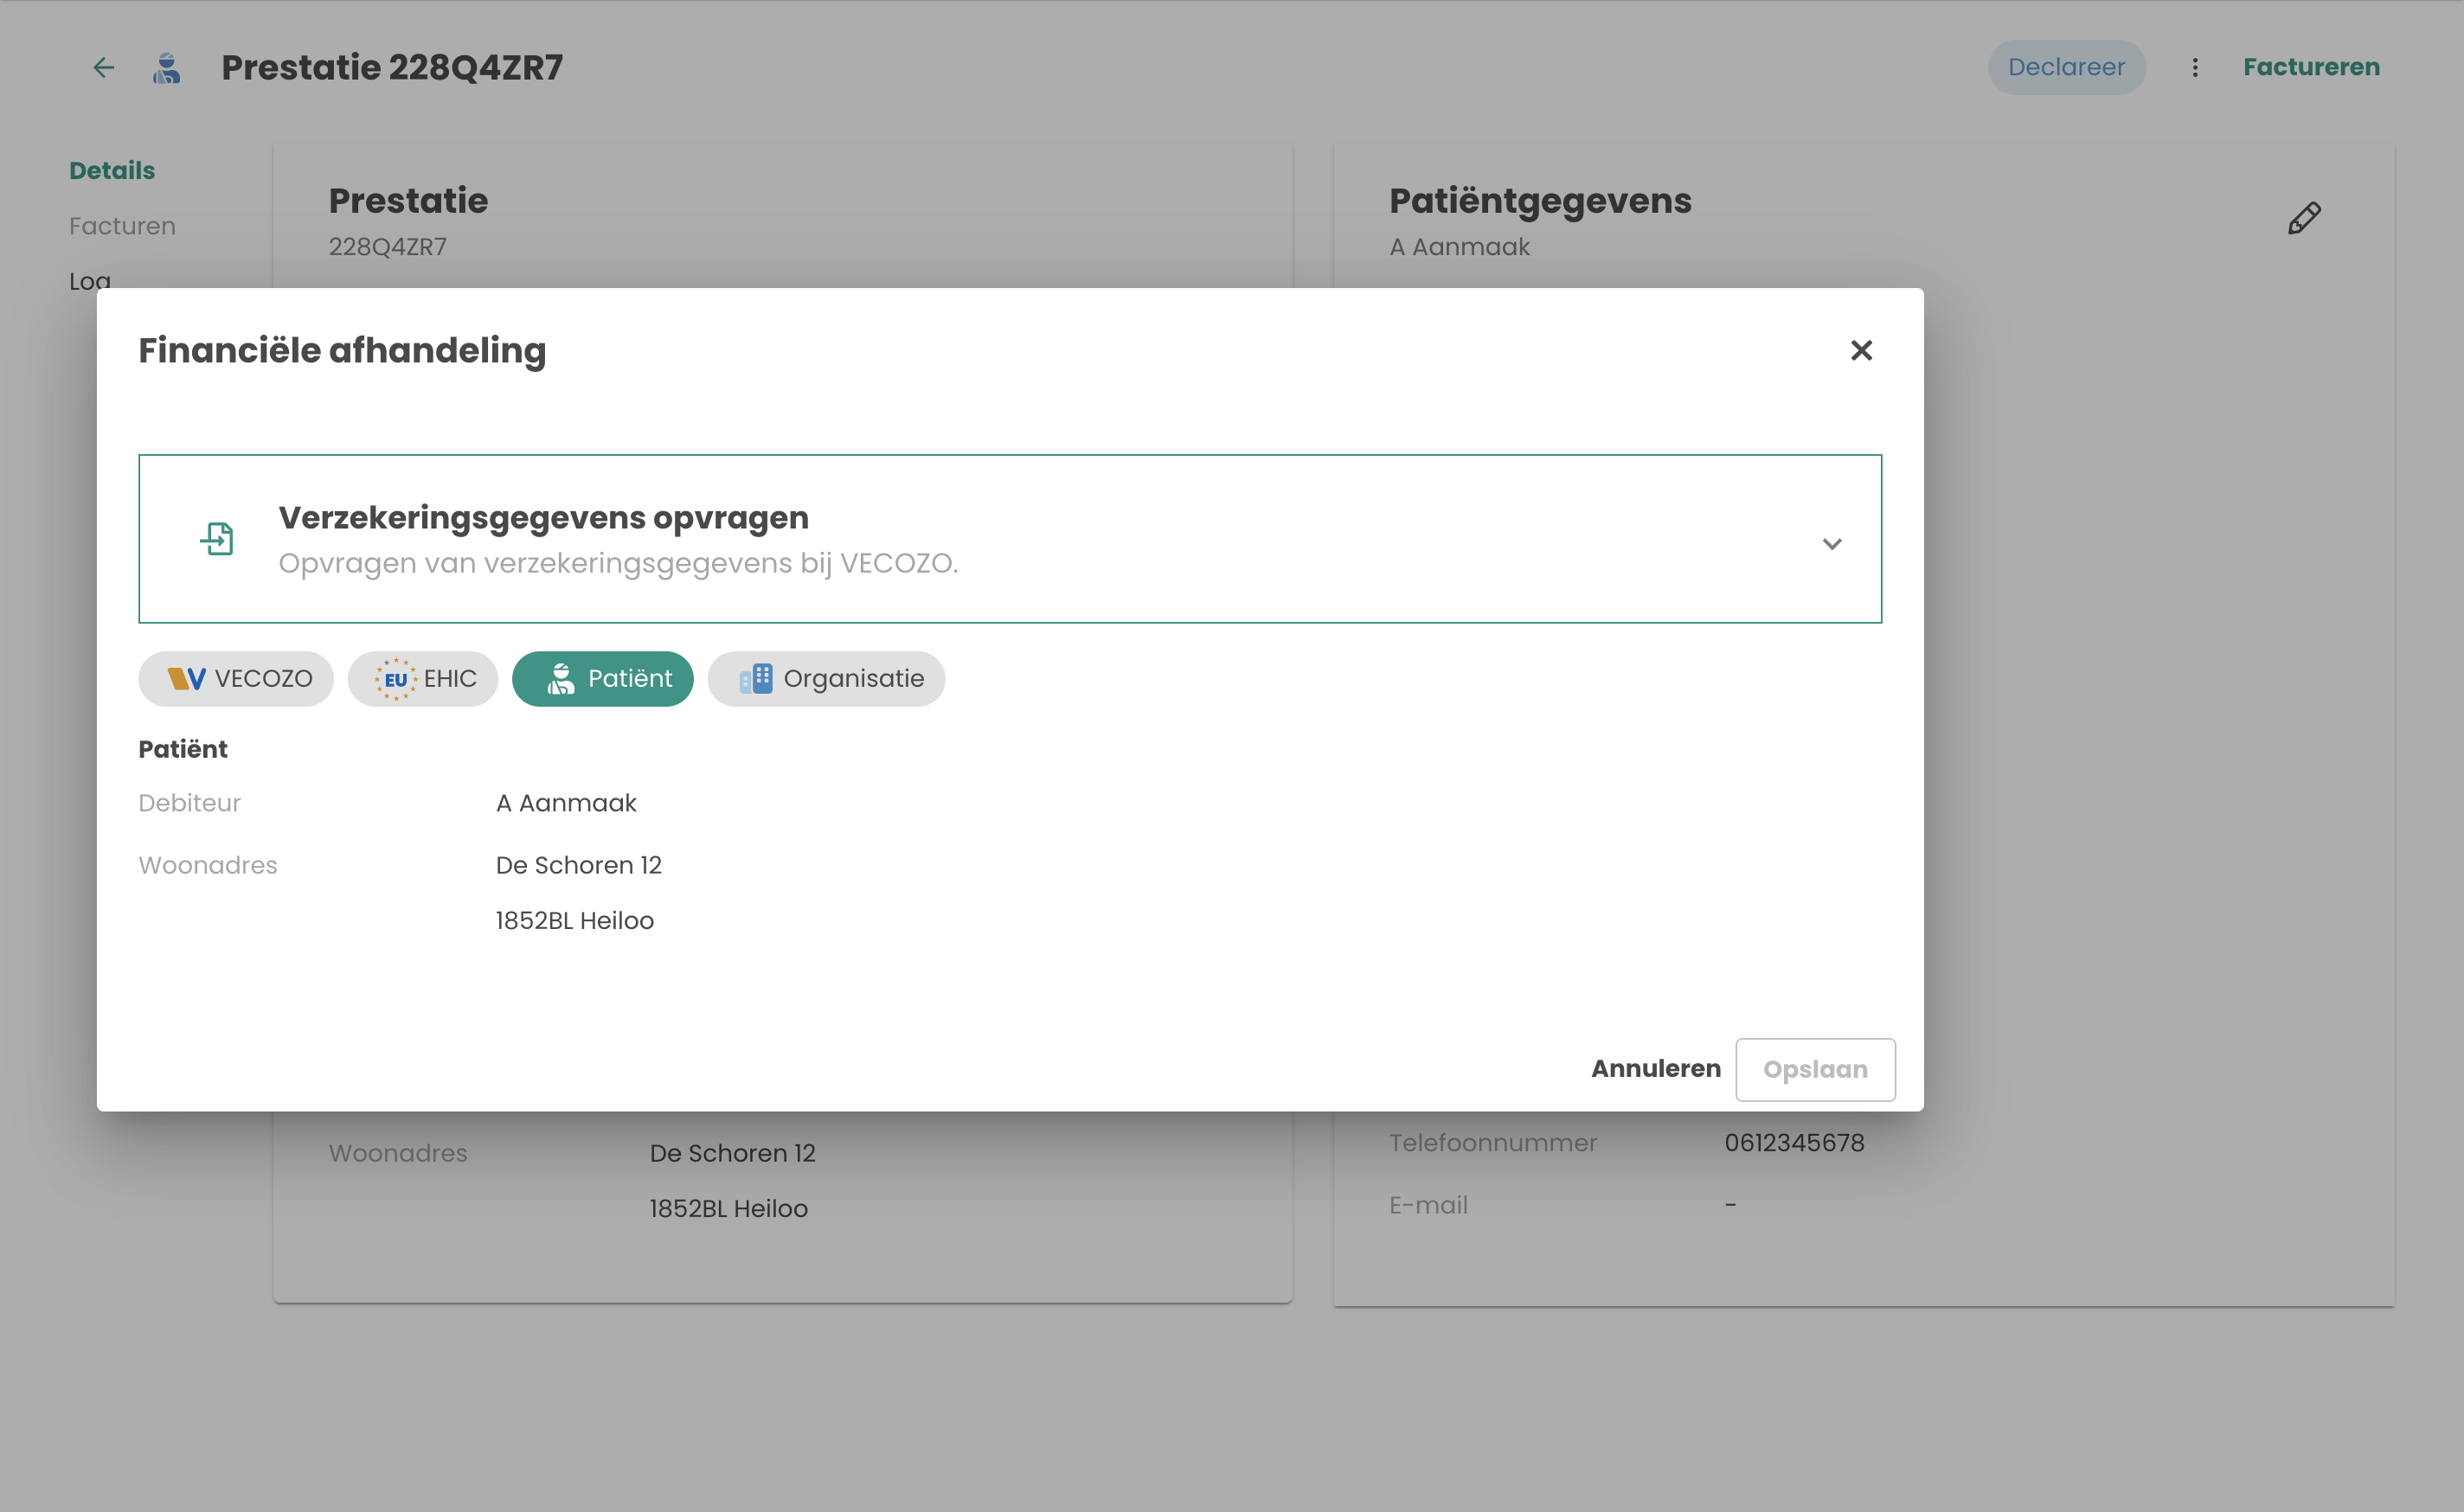
Task: Click the pencil icon to edit Patiëntgegevens
Action: (x=2303, y=218)
